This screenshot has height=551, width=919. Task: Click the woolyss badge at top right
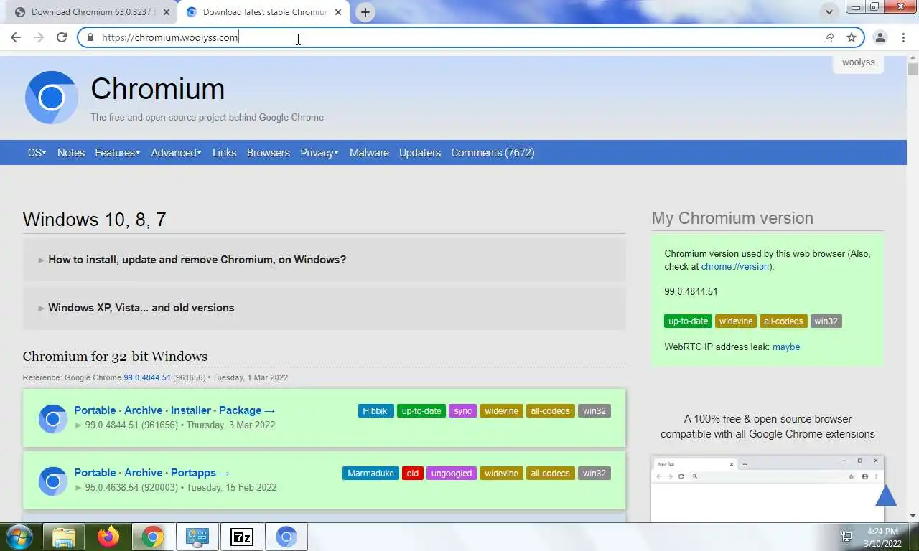tap(859, 62)
